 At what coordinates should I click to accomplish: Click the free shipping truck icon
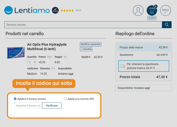122,66
